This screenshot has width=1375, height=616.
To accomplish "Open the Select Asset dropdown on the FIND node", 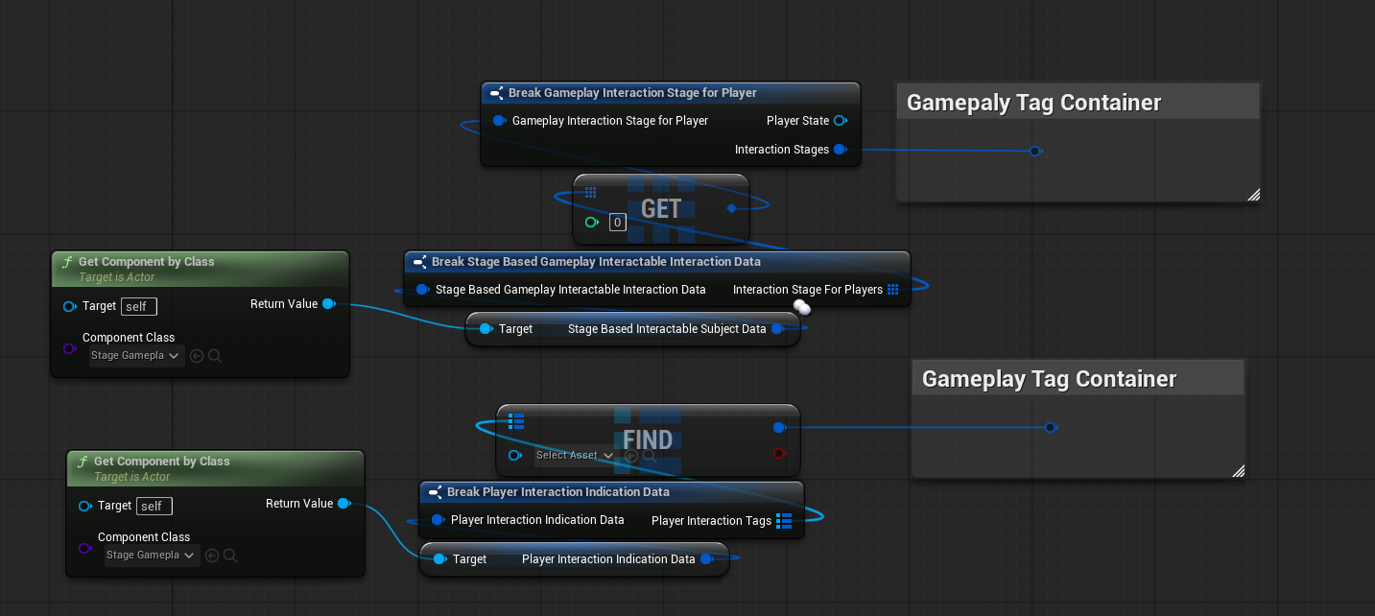I will coord(573,456).
